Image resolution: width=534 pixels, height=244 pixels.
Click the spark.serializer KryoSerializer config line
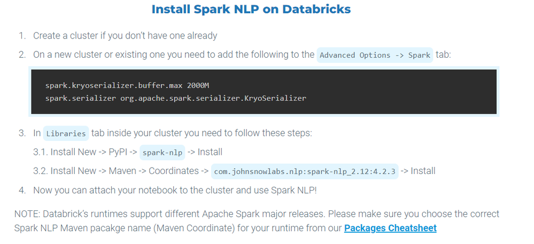tap(176, 98)
